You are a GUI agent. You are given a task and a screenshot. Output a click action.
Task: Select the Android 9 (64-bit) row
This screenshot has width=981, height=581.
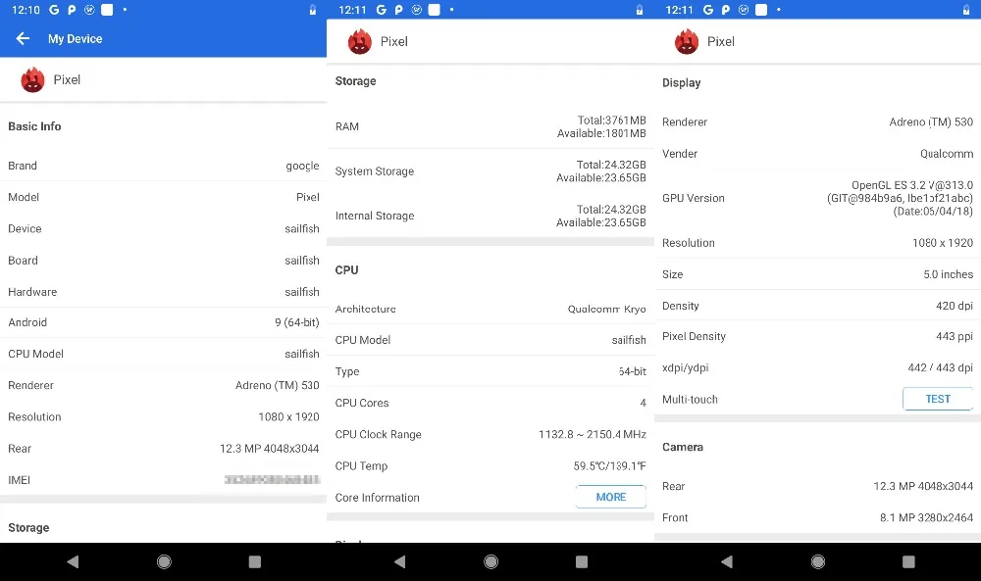click(x=163, y=322)
